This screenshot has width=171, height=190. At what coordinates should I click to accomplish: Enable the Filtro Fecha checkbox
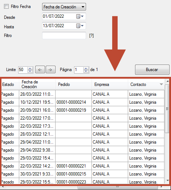6,7
